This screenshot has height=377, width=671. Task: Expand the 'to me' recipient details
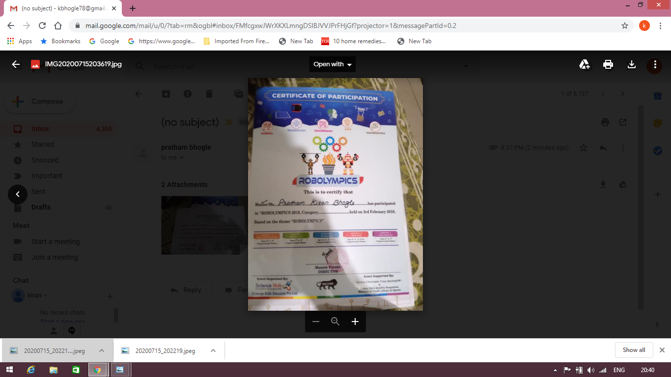pos(181,158)
